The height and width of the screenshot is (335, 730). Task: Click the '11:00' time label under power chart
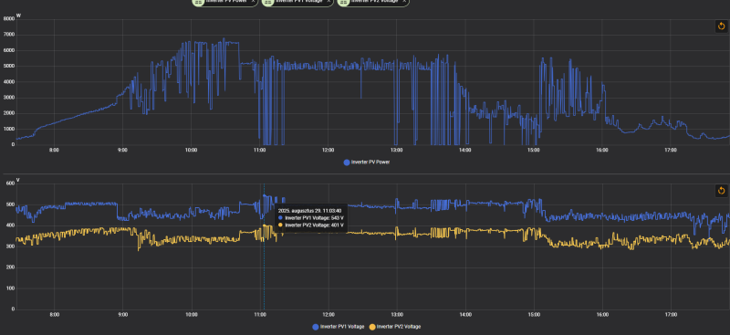click(x=259, y=151)
